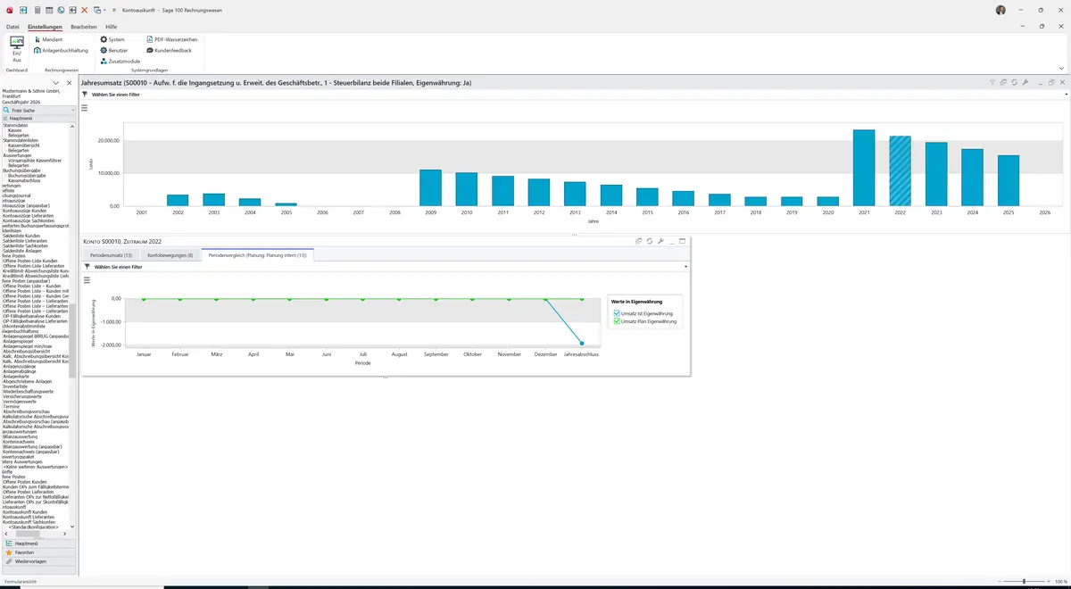Click the refresh icon in Konto S00010 panel
Image resolution: width=1071 pixels, height=589 pixels.
pos(649,241)
